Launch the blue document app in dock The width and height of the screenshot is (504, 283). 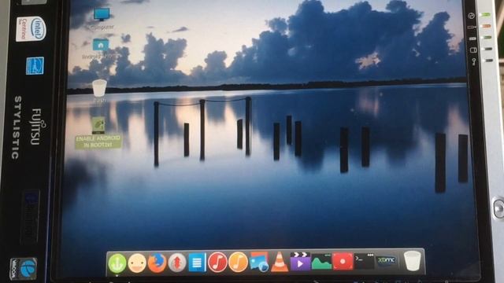click(197, 263)
